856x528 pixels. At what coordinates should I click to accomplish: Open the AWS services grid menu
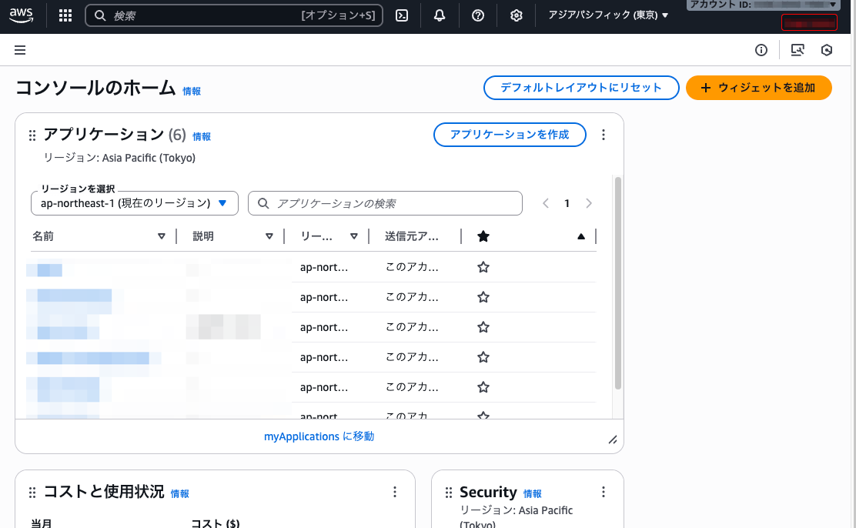coord(65,15)
